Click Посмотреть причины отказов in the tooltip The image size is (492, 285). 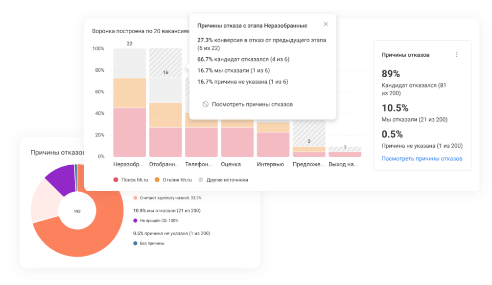tap(252, 104)
